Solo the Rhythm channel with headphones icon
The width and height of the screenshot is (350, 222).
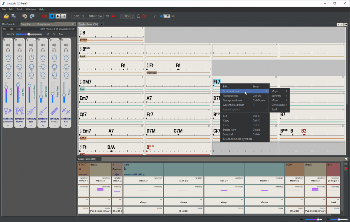(x=20, y=50)
